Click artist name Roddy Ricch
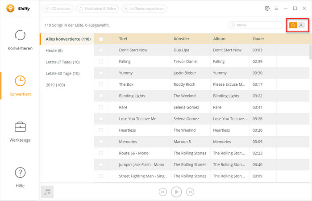Viewport: 312px width, 201px height. point(184,84)
